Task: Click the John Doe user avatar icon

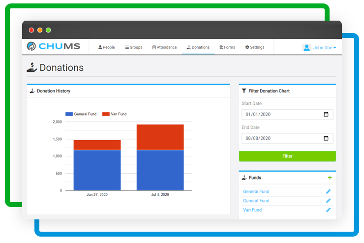Action: pyautogui.click(x=307, y=48)
